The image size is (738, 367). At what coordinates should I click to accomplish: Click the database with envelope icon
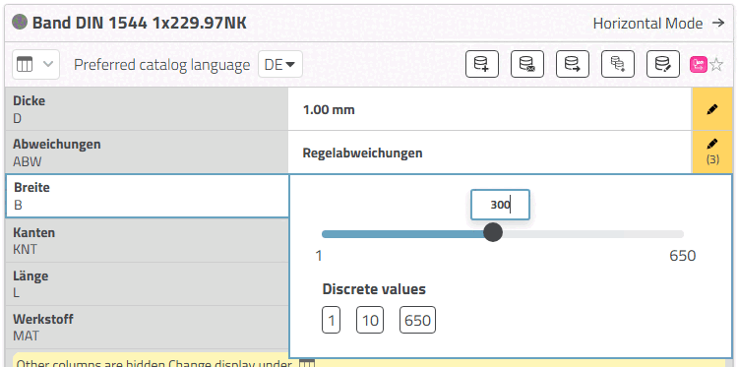pyautogui.click(x=527, y=64)
